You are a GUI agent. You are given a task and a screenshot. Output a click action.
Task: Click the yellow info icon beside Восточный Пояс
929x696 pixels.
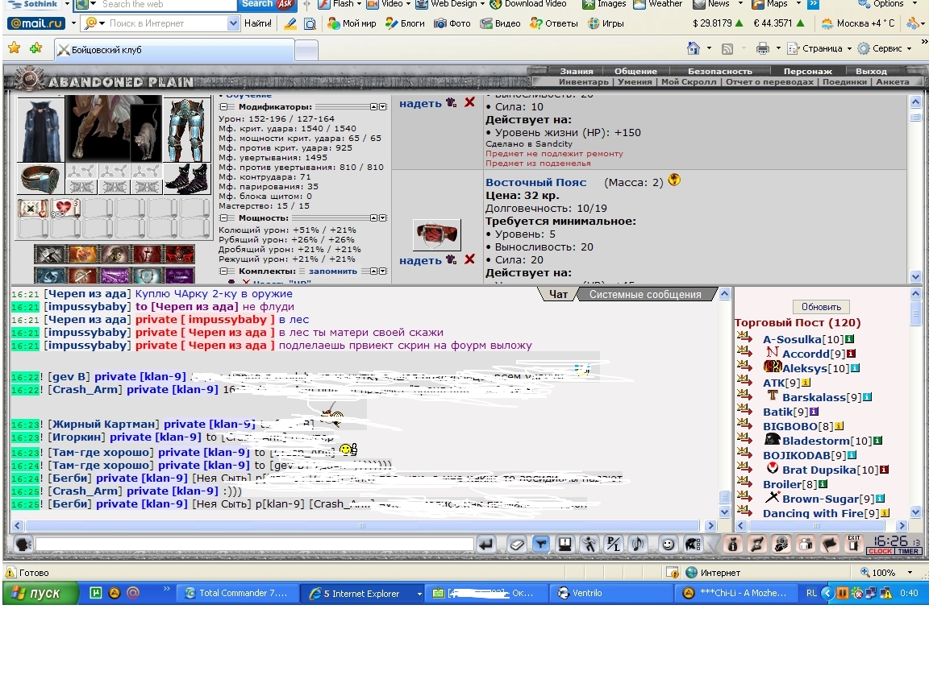pos(674,180)
